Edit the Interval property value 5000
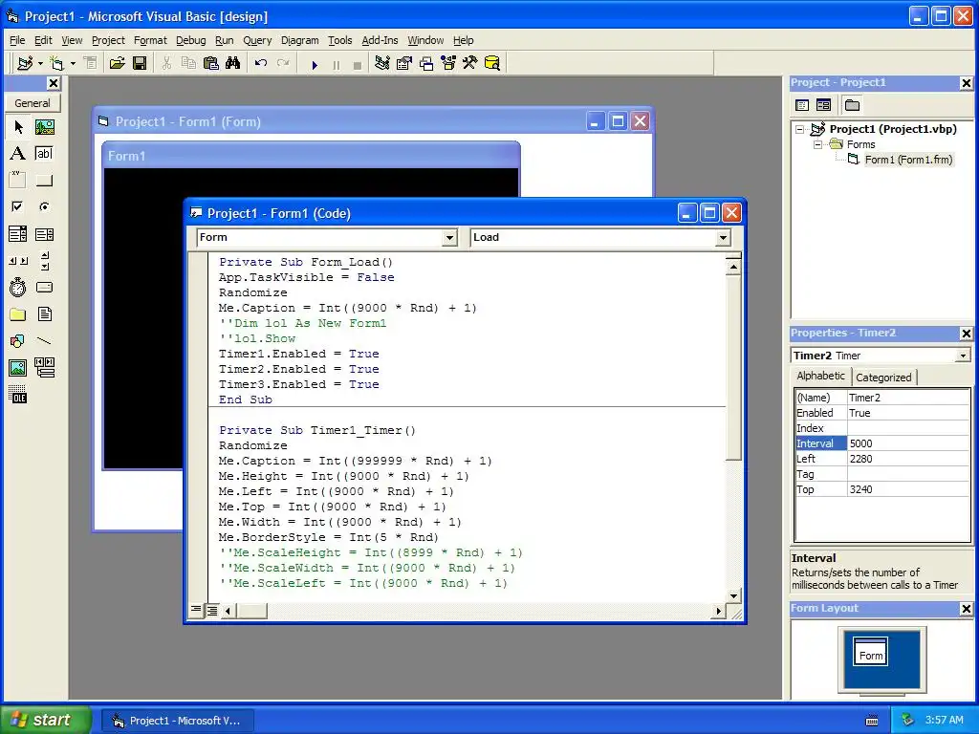979x734 pixels. click(908, 443)
